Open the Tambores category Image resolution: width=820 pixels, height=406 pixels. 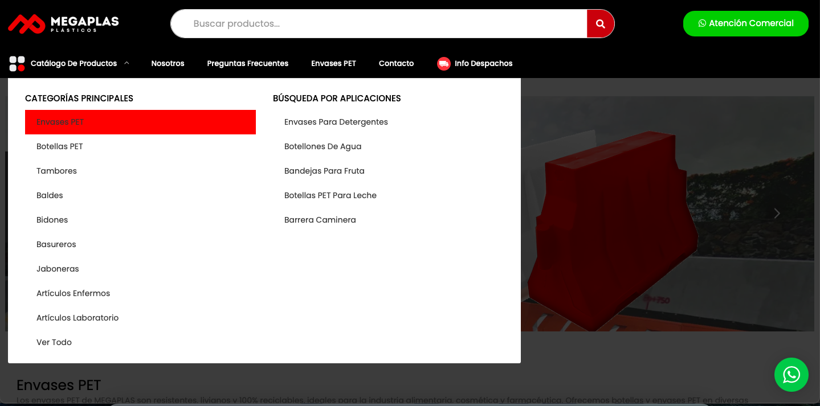point(140,171)
